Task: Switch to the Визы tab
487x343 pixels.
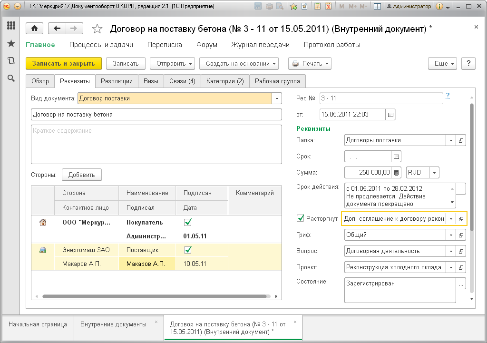Action: point(151,81)
